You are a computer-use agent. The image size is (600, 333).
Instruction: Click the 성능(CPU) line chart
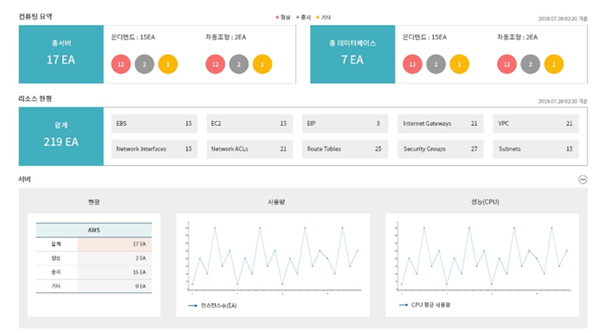tap(482, 257)
